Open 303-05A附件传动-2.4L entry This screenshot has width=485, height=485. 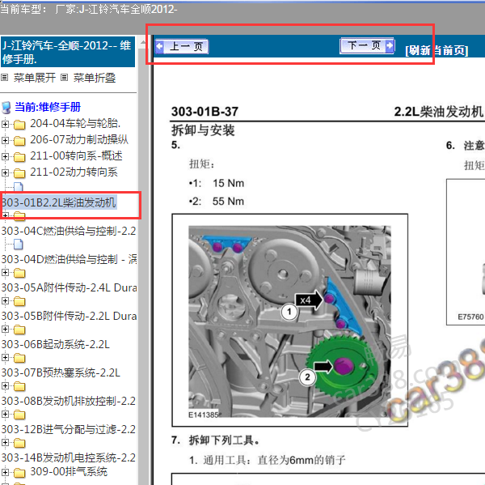click(x=69, y=288)
